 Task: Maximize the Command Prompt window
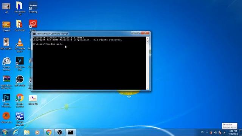click(138, 33)
